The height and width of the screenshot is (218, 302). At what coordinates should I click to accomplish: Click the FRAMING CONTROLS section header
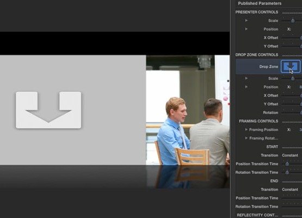pyautogui.click(x=258, y=121)
